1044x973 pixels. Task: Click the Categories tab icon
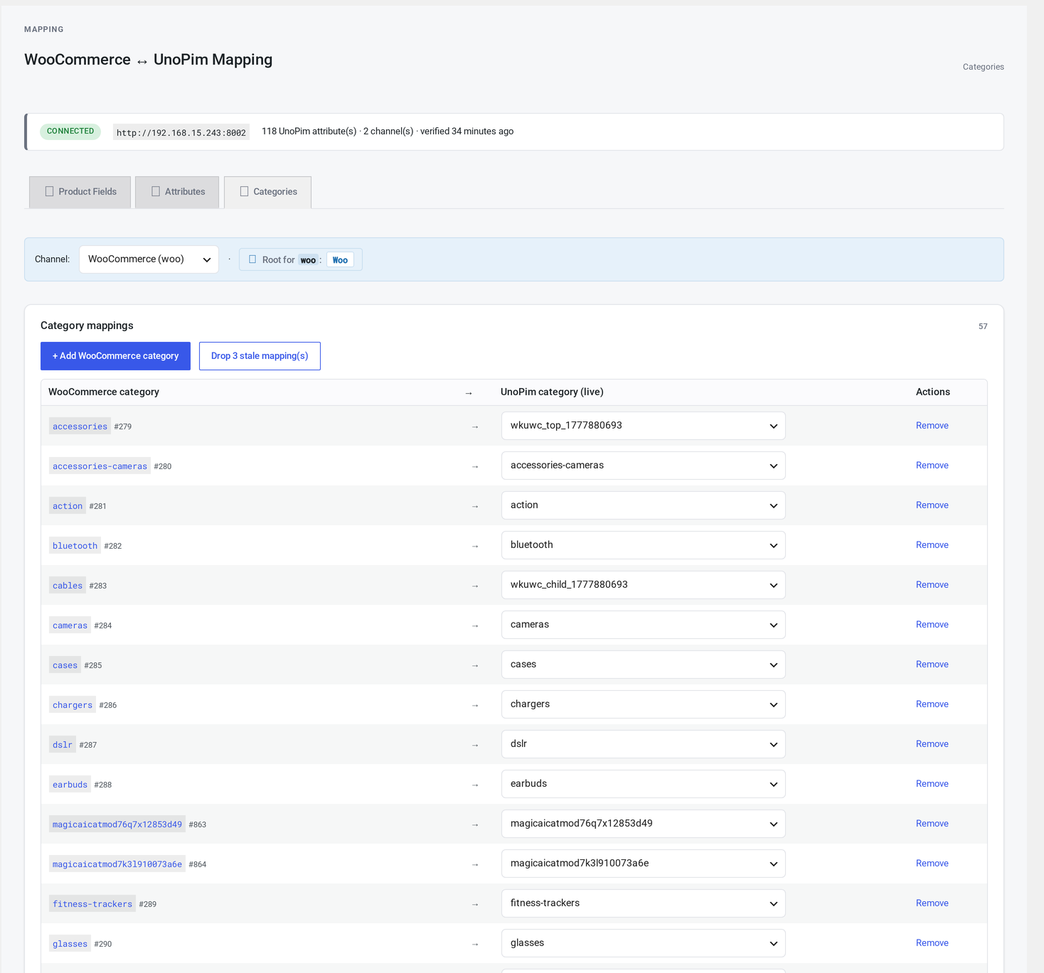click(244, 191)
